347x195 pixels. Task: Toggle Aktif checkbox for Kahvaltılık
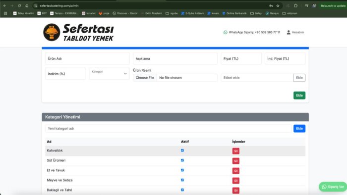pyautogui.click(x=182, y=150)
